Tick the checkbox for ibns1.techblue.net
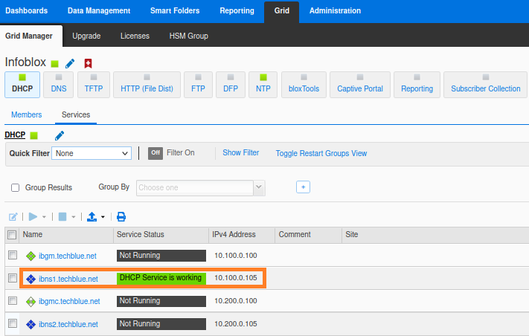Image resolution: width=529 pixels, height=336 pixels. point(12,279)
